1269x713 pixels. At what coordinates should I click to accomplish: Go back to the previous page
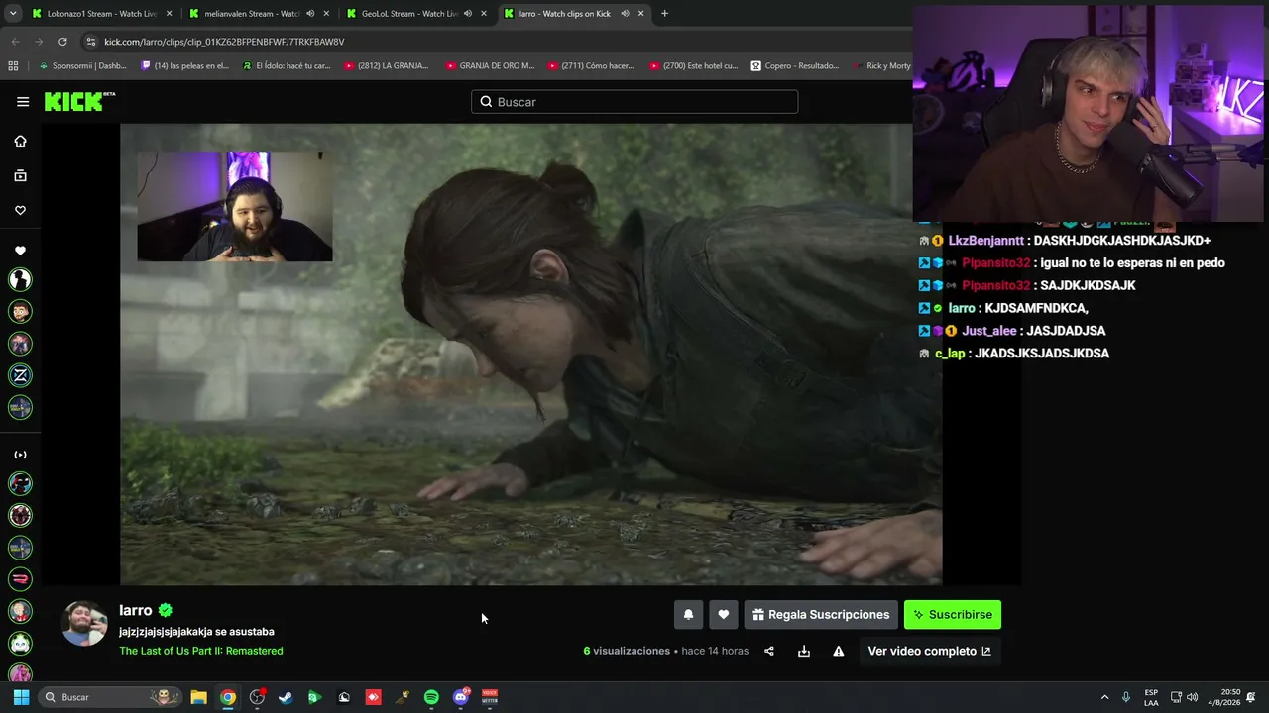15,42
